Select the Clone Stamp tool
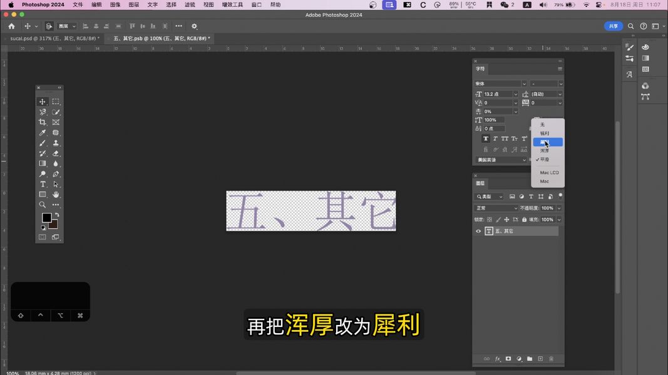The height and width of the screenshot is (375, 668). tap(56, 143)
